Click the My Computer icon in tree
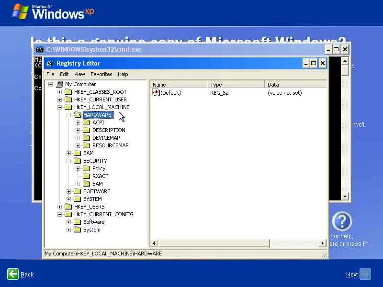Image resolution: width=383 pixels, height=287 pixels. (x=59, y=84)
